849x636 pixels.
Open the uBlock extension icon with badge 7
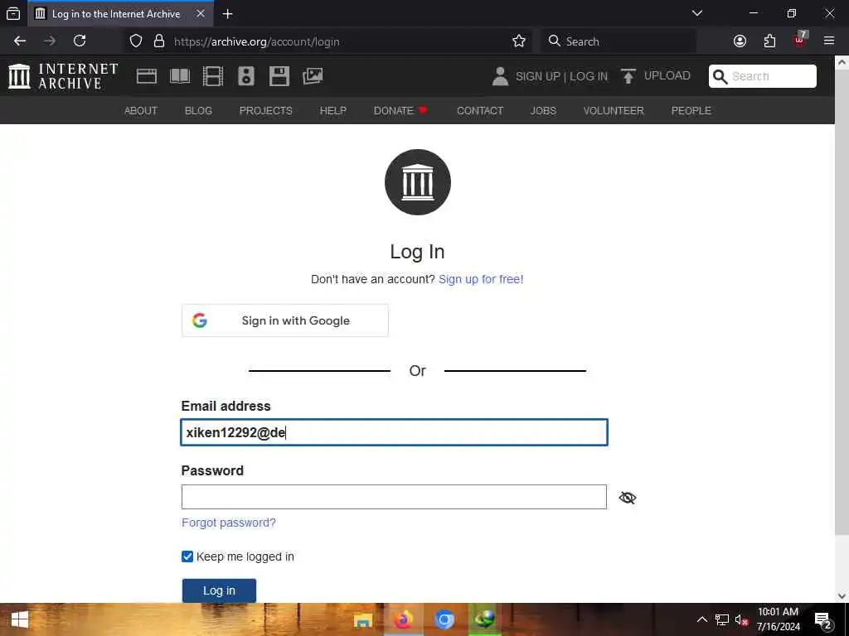click(800, 39)
